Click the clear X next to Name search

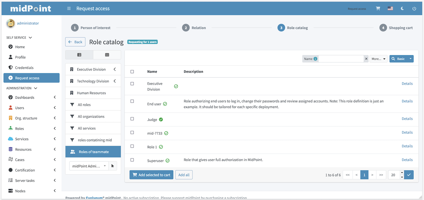(x=366, y=59)
